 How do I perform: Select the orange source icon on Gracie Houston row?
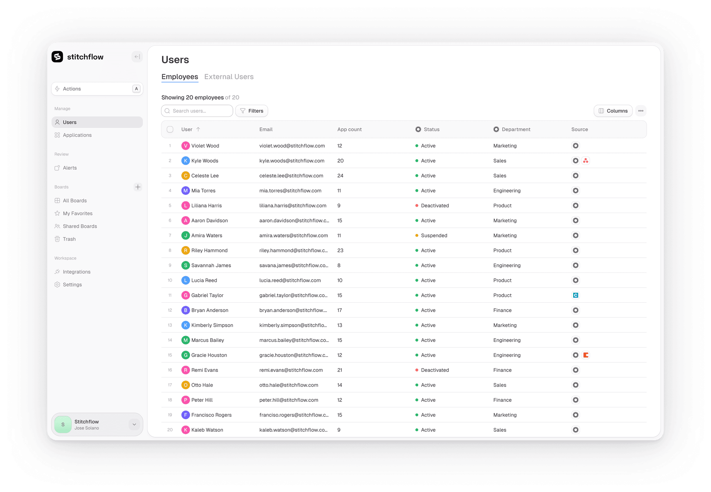click(x=585, y=355)
